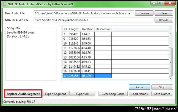The image size is (178, 112).
Task: Click length cell 1023166
Action: click(x=74, y=57)
